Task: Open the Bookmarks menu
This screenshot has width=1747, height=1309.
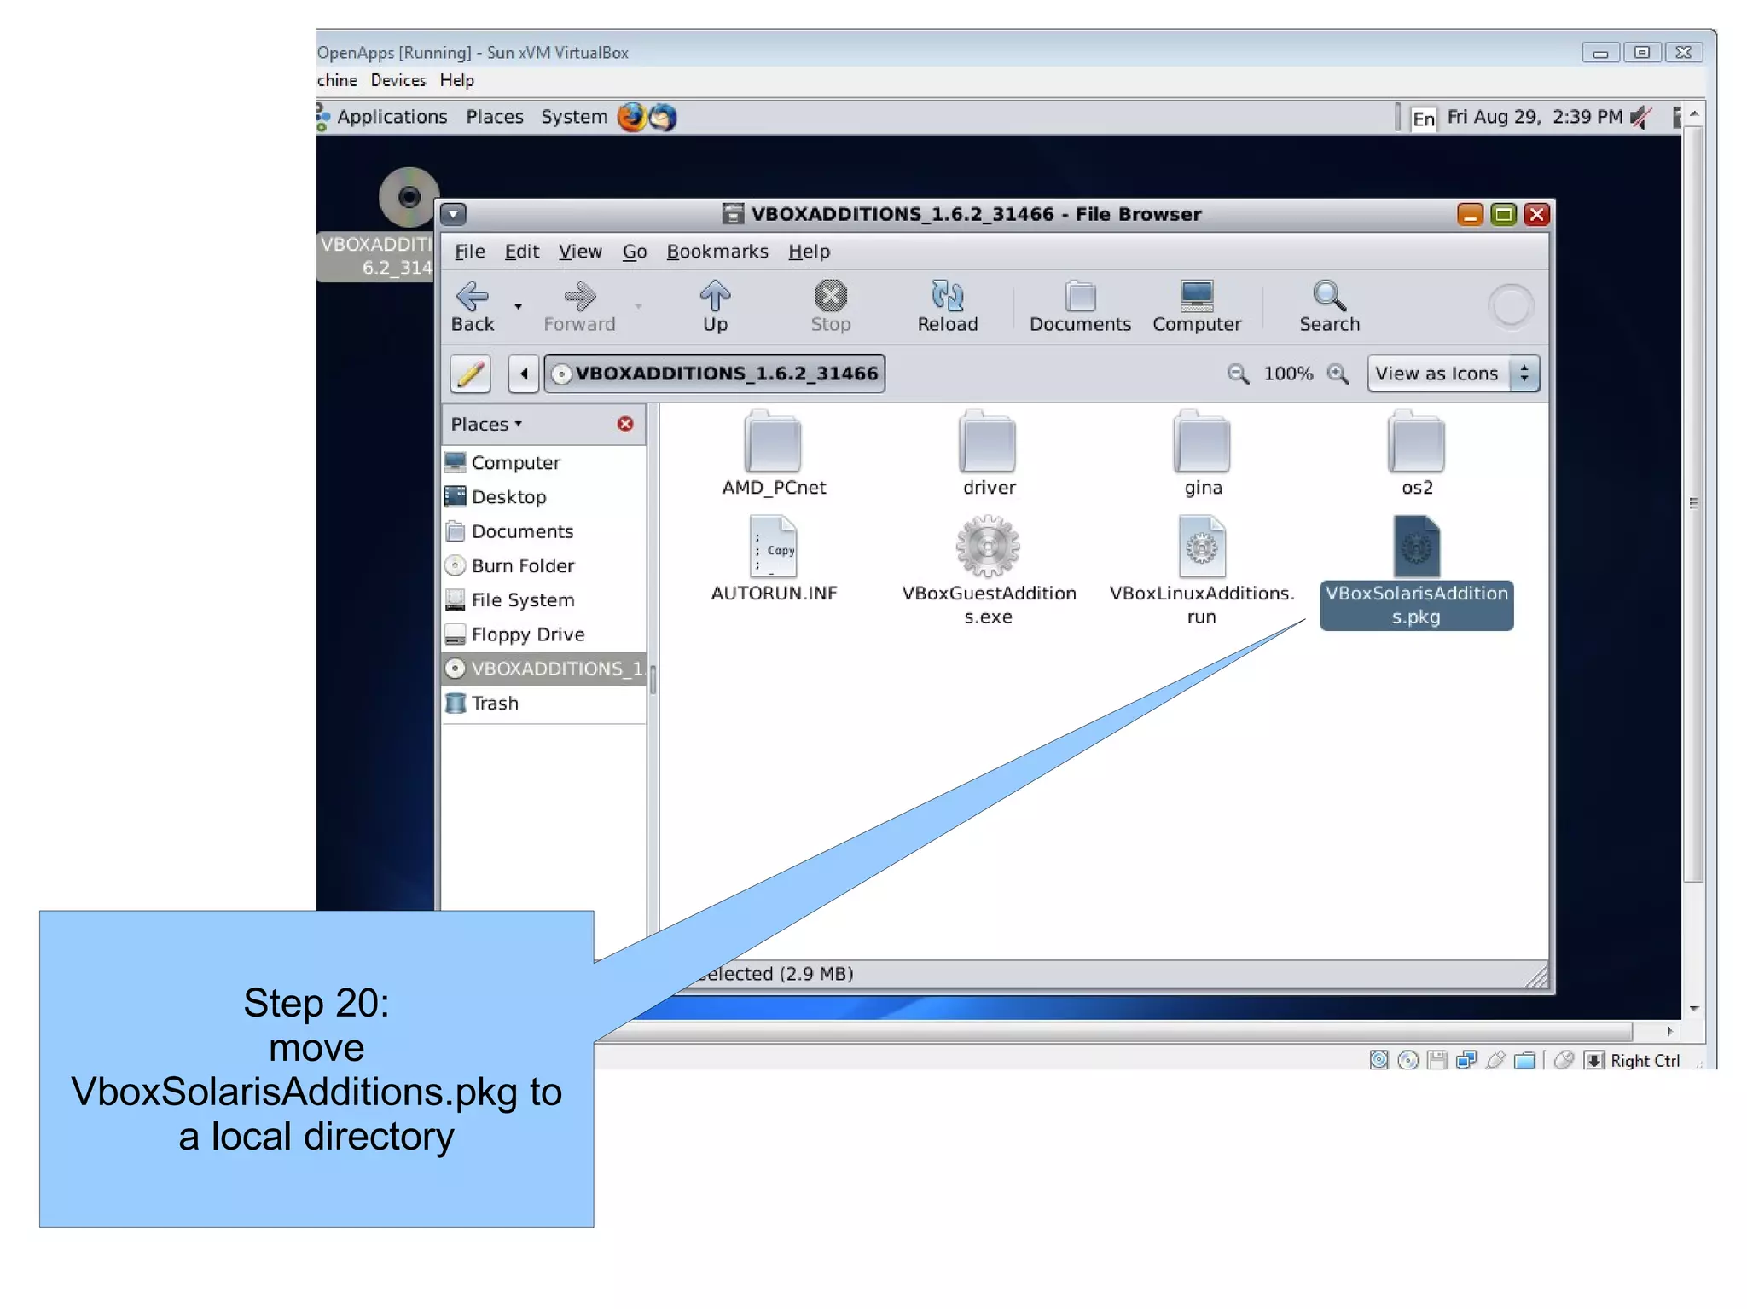Action: point(717,252)
